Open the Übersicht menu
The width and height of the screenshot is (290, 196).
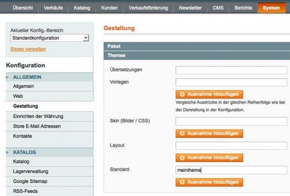click(x=23, y=8)
